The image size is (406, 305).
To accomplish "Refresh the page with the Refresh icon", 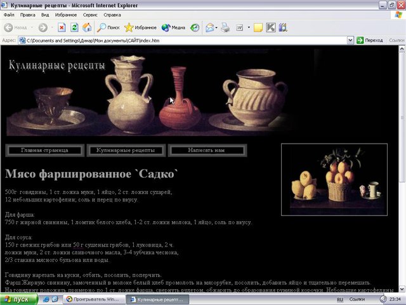I will tap(74, 28).
